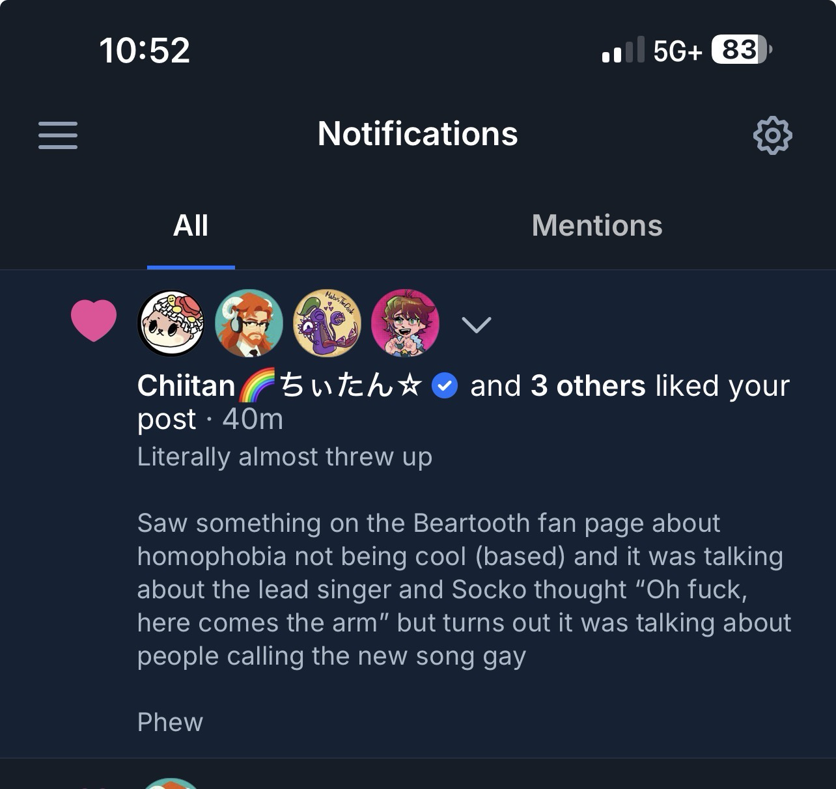Tap the partially visible avatar at bottom
This screenshot has width=836, height=789.
171,782
